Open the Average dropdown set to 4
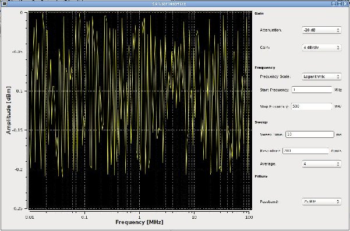This screenshot has width=350, height=231. point(321,164)
